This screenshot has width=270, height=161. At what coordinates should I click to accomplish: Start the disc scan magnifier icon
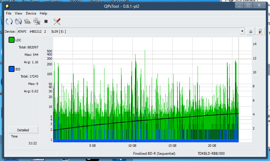click(x=37, y=21)
